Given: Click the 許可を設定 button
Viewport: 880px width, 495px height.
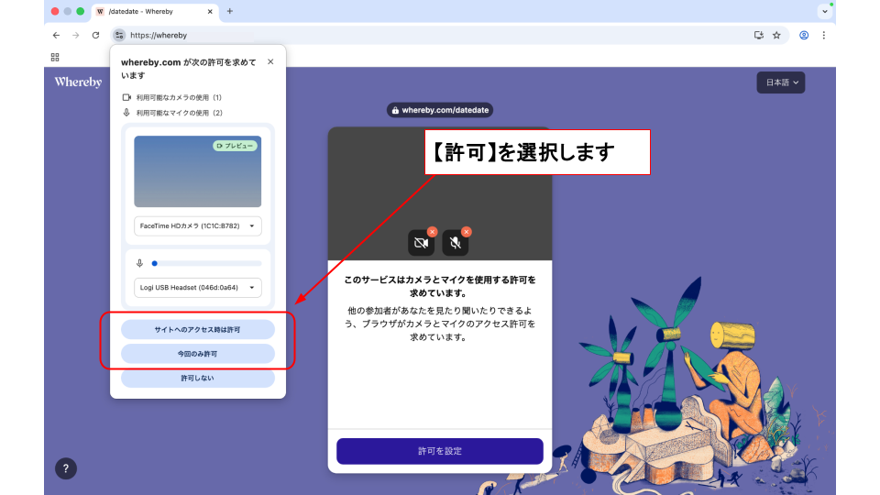Looking at the screenshot, I should coord(439,451).
